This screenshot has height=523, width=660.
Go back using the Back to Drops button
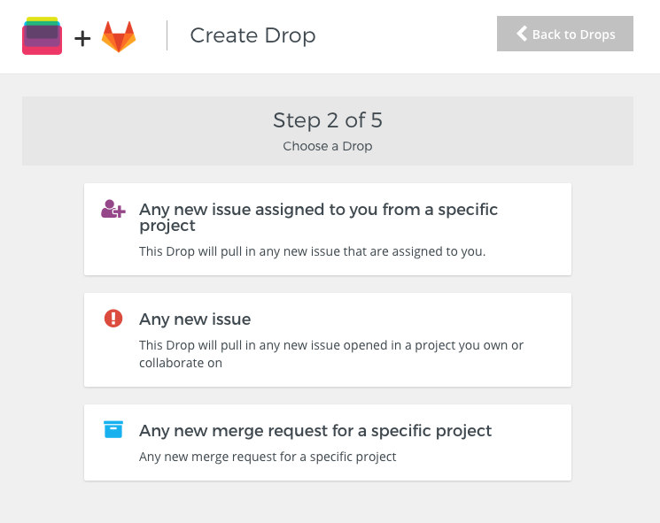coord(565,34)
